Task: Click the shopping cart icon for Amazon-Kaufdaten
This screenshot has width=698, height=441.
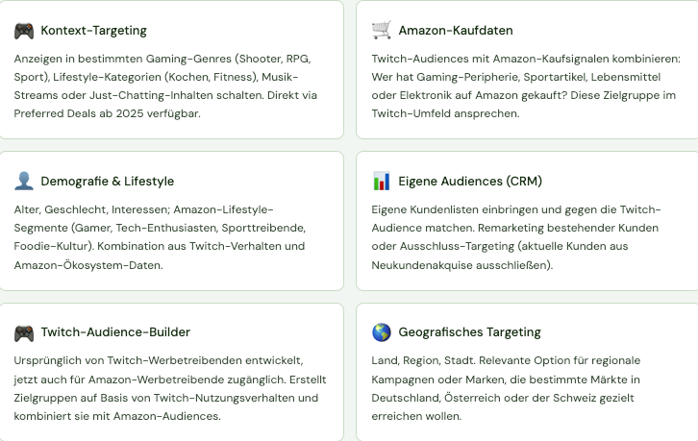Action: click(382, 30)
